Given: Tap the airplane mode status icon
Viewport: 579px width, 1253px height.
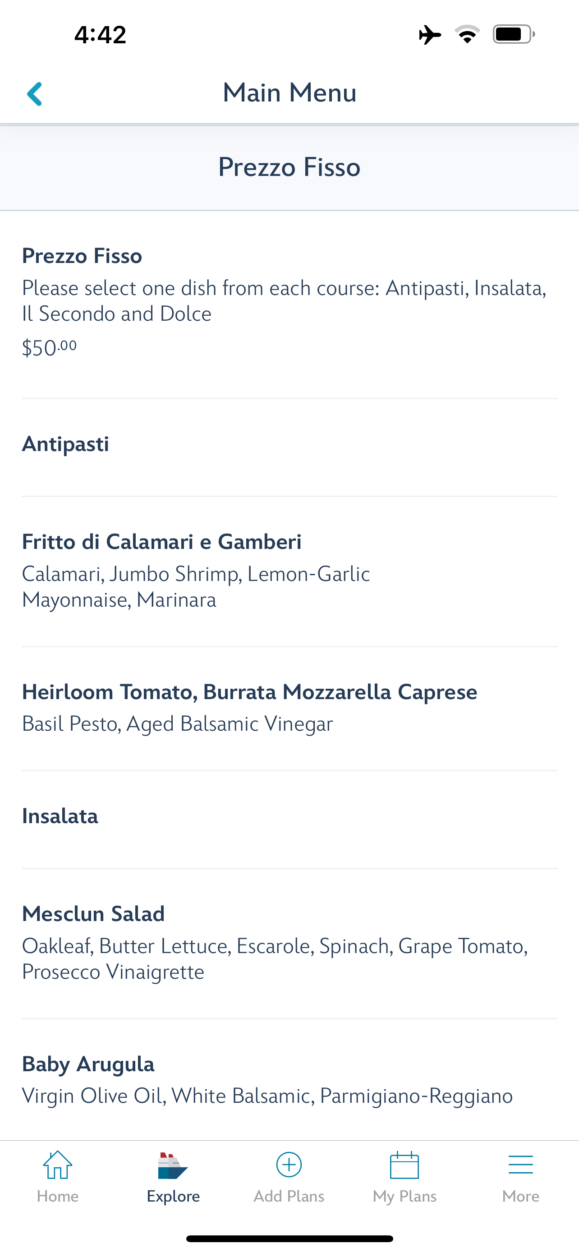Looking at the screenshot, I should pos(430,35).
